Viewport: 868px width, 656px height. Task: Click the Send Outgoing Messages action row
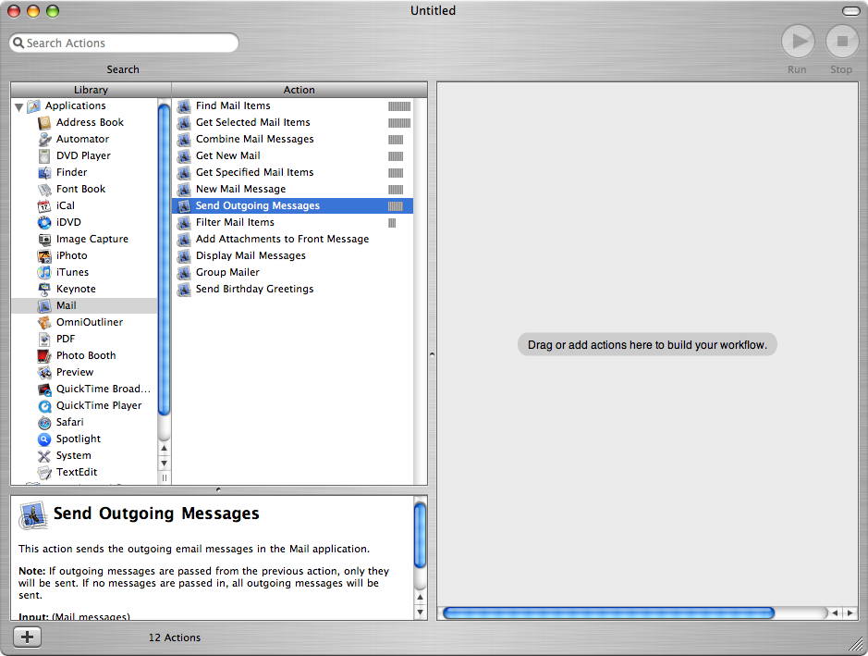[293, 205]
